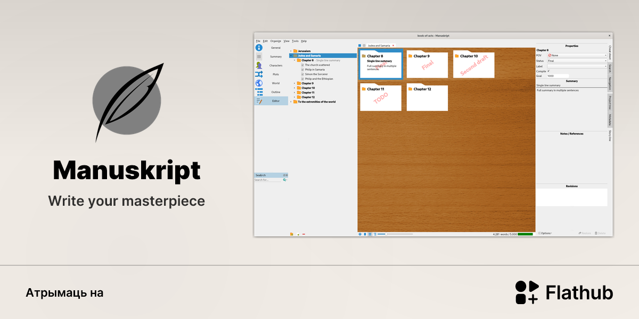Image resolution: width=639 pixels, height=319 pixels.
Task: Open the Help menu
Action: 304,41
